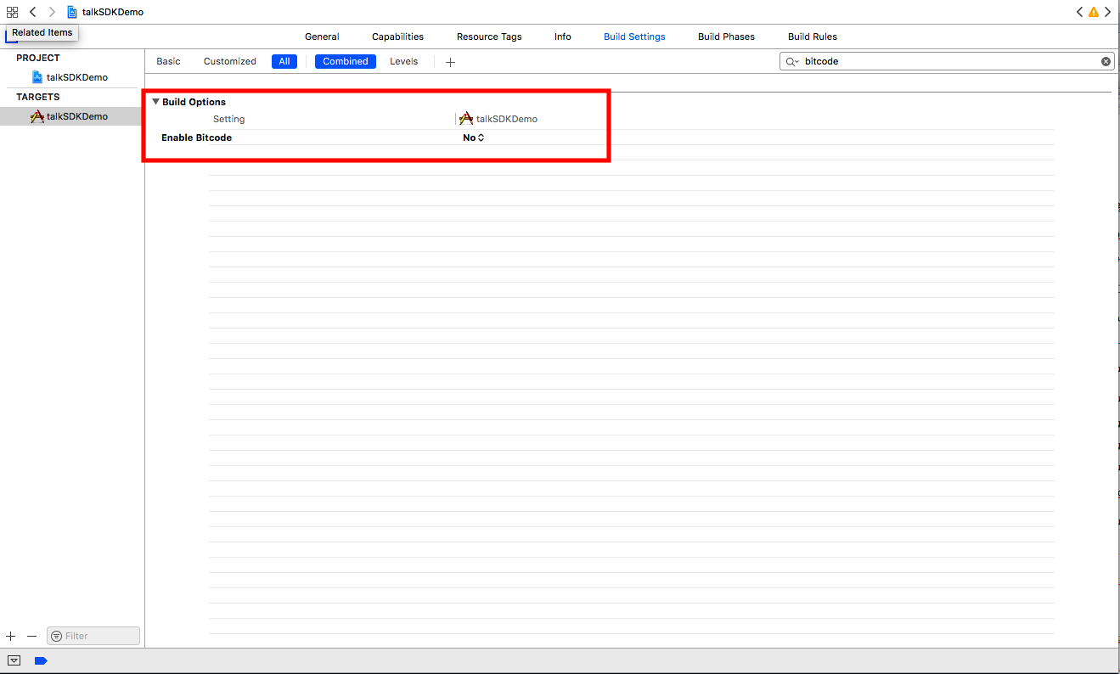Open the Enable Bitcode No dropdown

474,138
